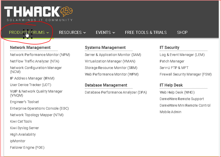Open the Database Management category heading
221x157 pixels.
coord(106,85)
